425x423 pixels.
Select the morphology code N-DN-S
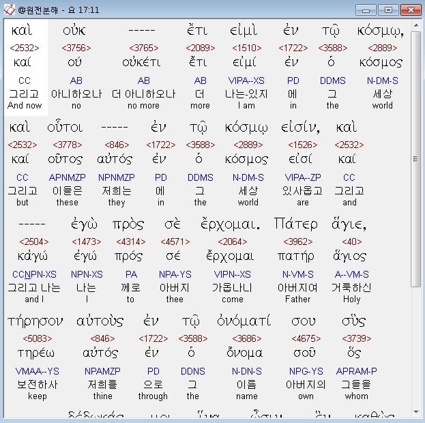point(247,371)
